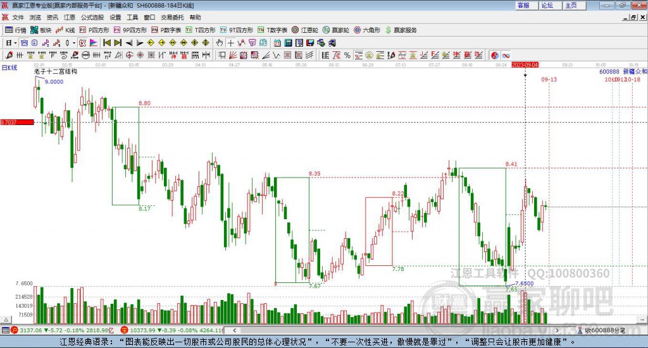Screen dimensions: 648x348
Task: Click the infinity loop icon
Action: [x=506, y=55]
